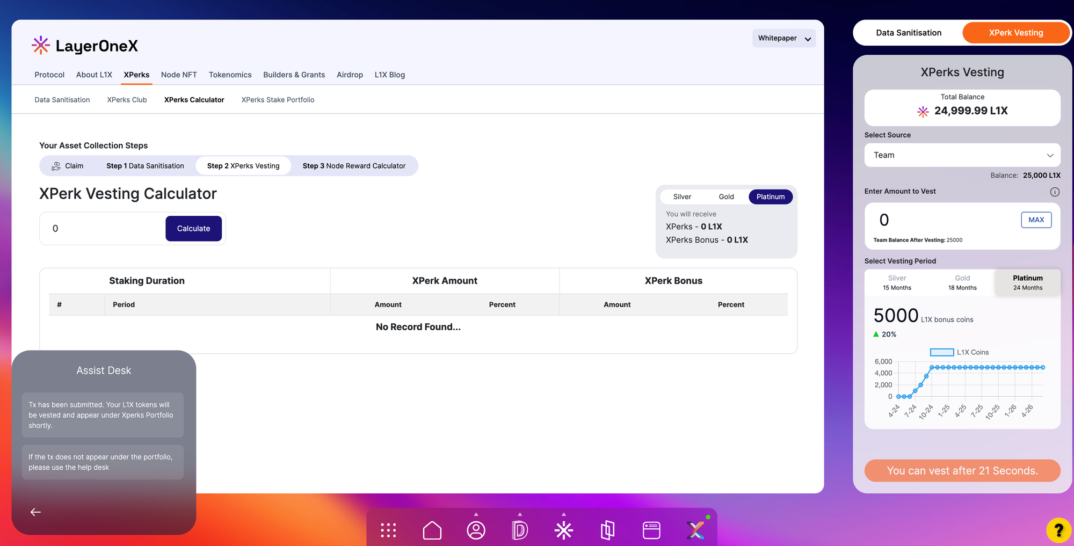This screenshot has width=1074, height=546.
Task: Click the yellow help question mark icon
Action: [1058, 530]
